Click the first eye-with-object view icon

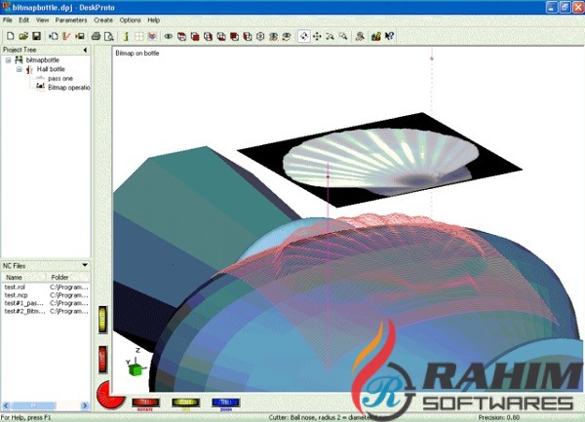pos(273,36)
